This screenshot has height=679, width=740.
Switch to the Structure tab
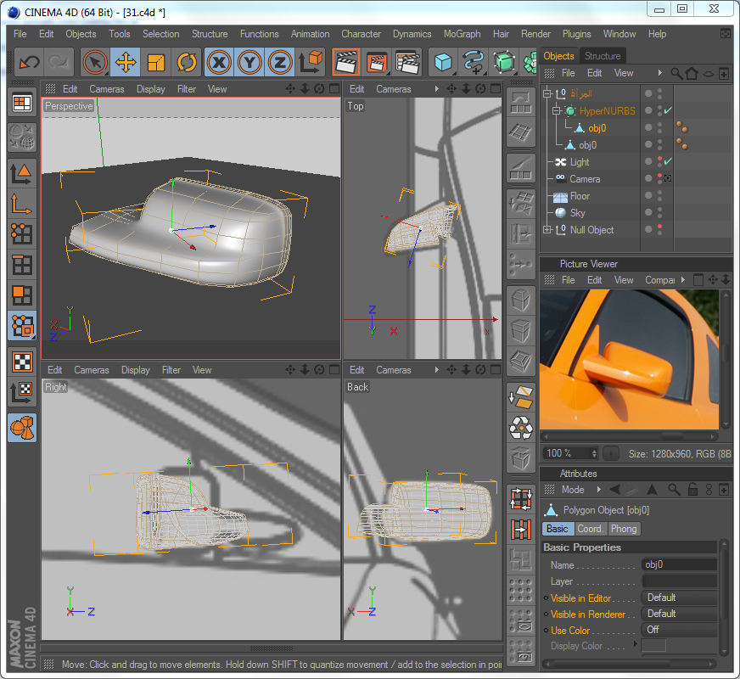click(x=603, y=56)
